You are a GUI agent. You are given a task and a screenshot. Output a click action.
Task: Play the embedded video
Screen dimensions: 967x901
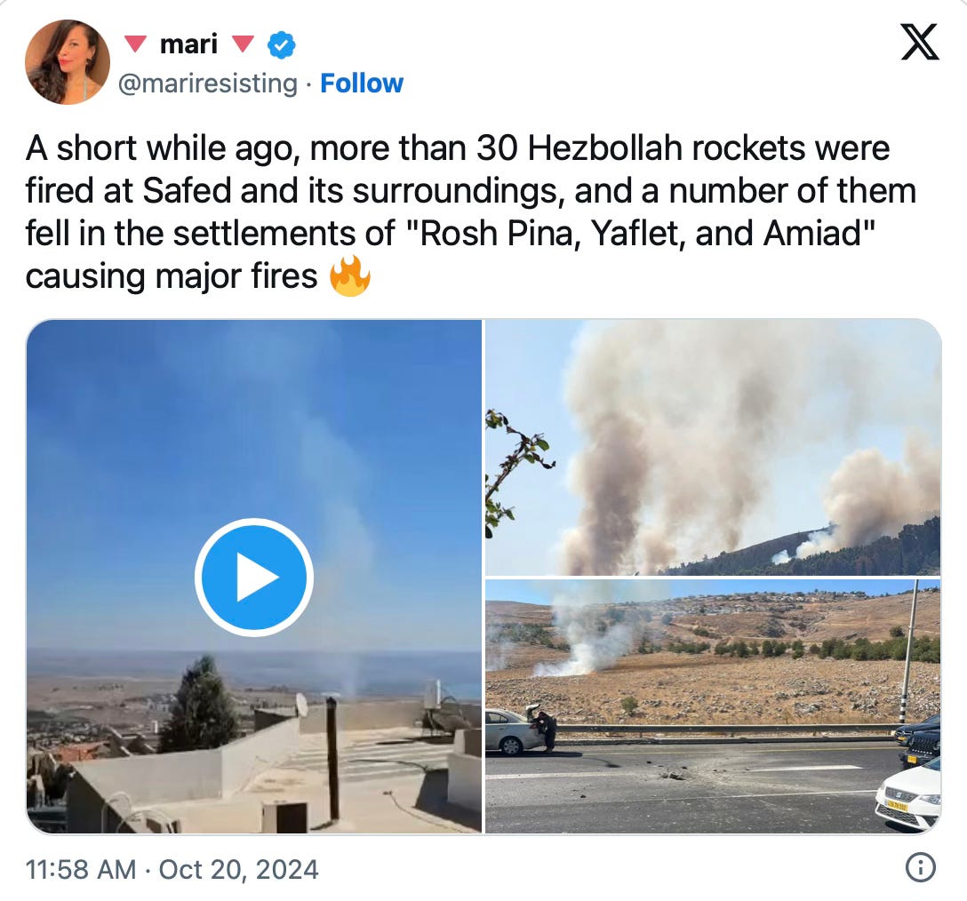[x=254, y=578]
